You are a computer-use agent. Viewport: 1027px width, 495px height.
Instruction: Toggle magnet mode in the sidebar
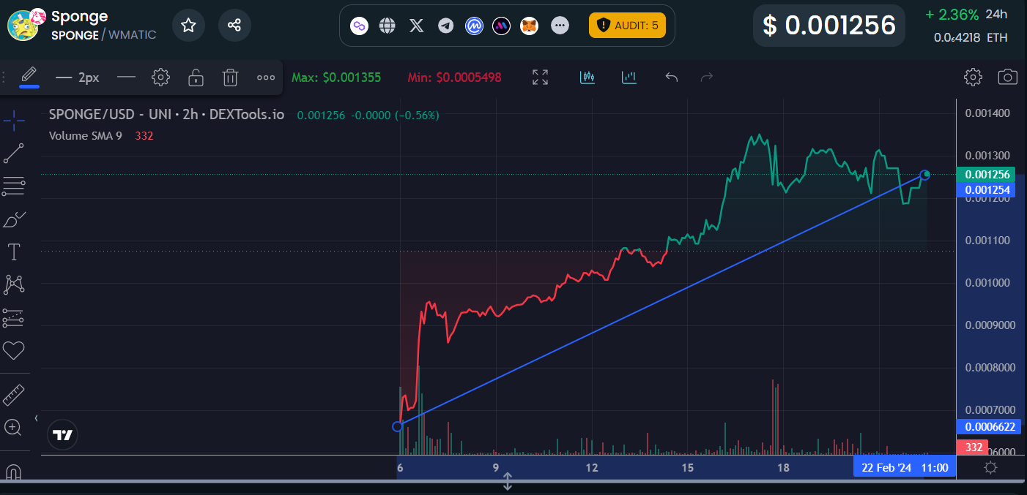tap(13, 472)
